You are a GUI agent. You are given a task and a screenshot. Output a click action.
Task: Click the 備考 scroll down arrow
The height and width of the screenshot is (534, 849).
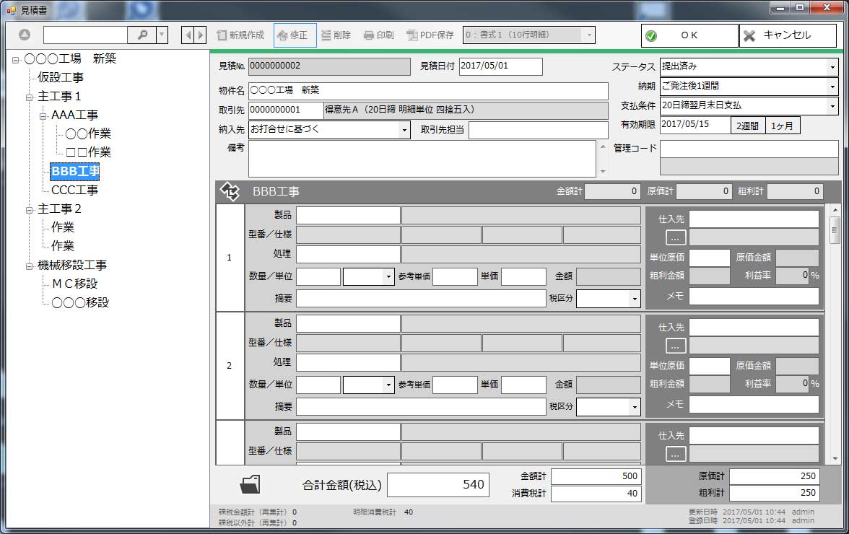pos(603,172)
